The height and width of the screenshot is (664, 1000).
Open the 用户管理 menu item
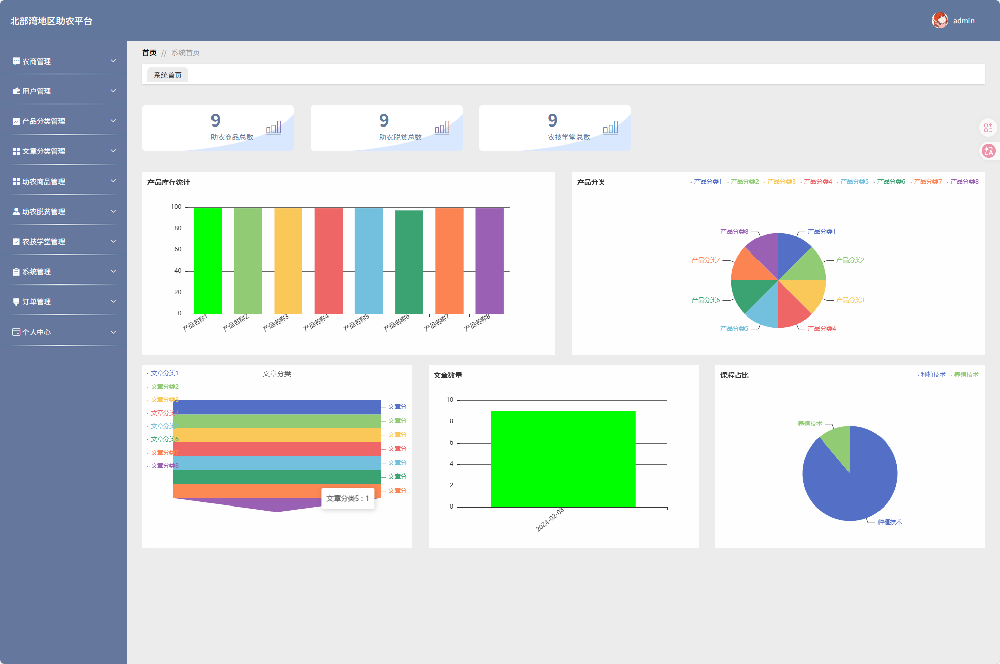tap(64, 91)
